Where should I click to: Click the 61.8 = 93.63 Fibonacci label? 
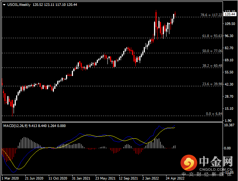click(212, 36)
